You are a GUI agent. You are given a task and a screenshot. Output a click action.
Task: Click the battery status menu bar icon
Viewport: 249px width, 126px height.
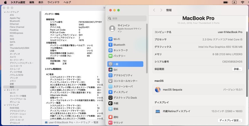point(225,2)
